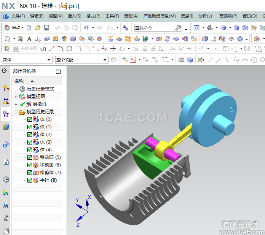
Task: Open the 首选项(P) menu
Action: [228, 16]
